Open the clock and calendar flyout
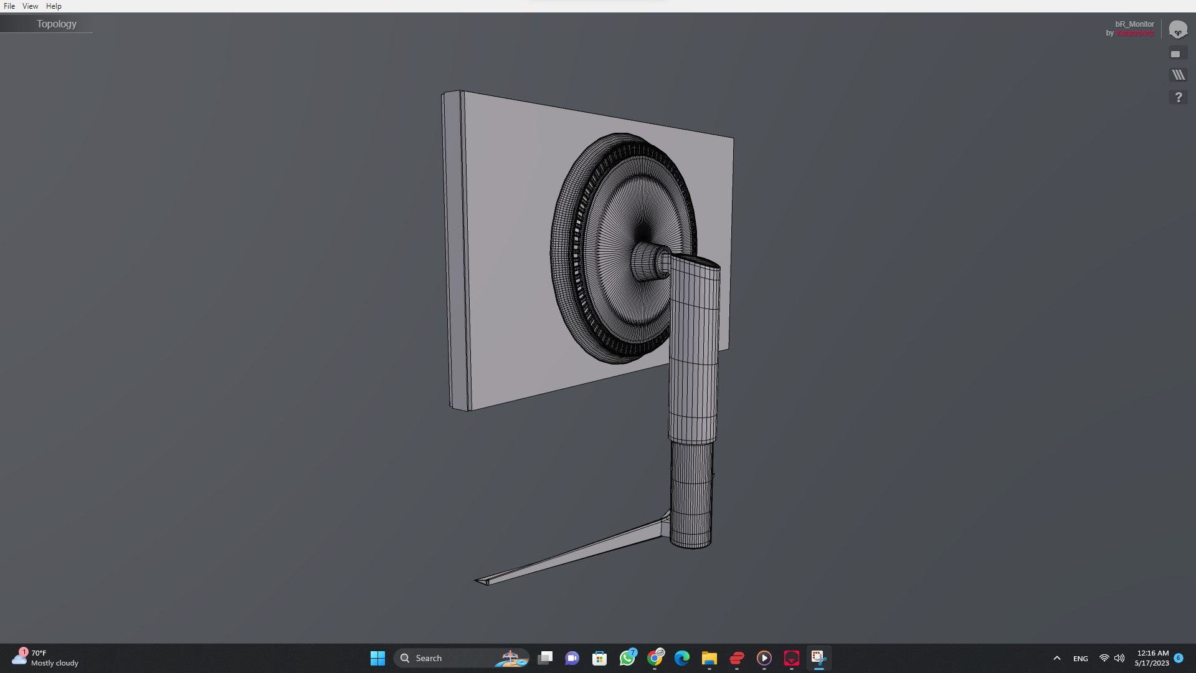 click(x=1152, y=658)
